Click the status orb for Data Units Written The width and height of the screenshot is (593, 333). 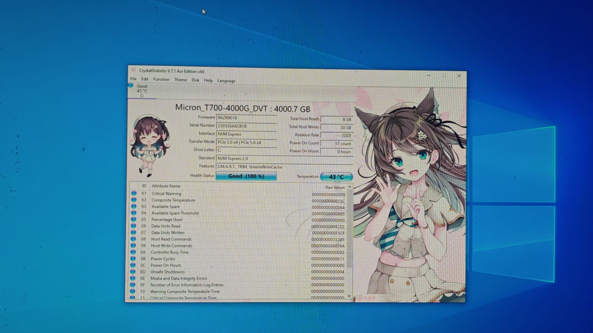click(134, 232)
